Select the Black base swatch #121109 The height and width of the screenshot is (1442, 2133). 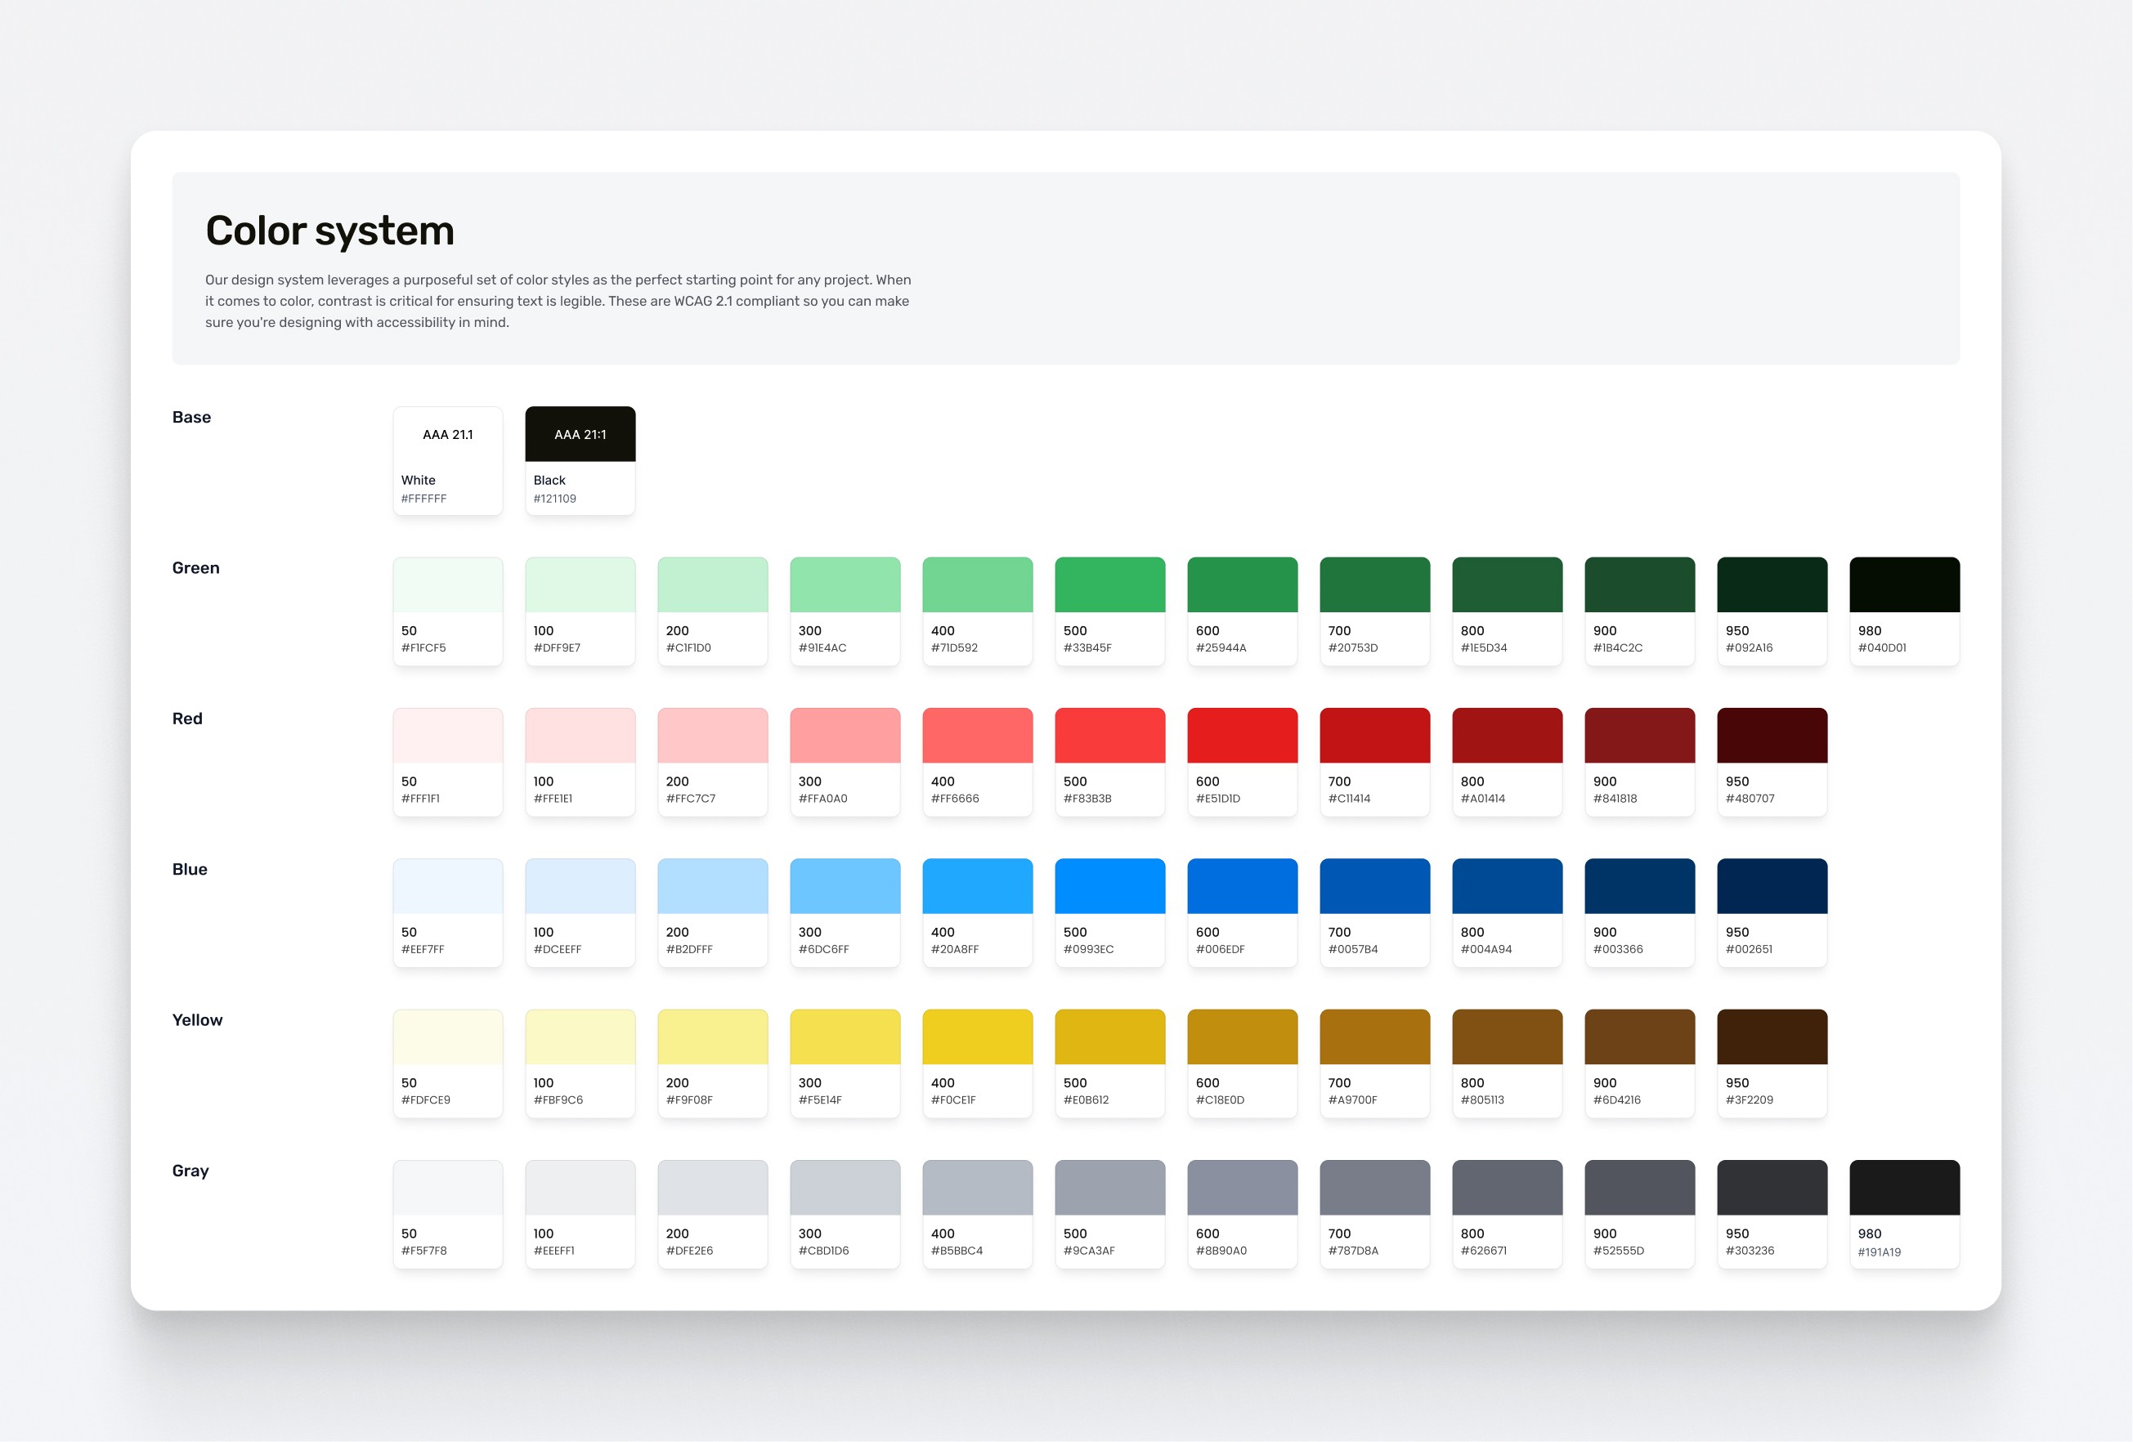point(580,434)
